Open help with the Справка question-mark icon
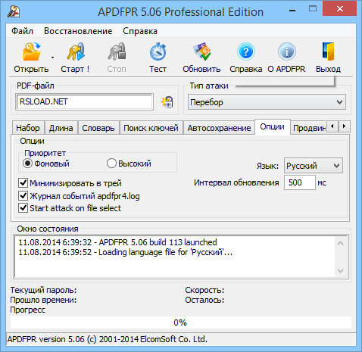The width and height of the screenshot is (362, 352). coord(246,52)
